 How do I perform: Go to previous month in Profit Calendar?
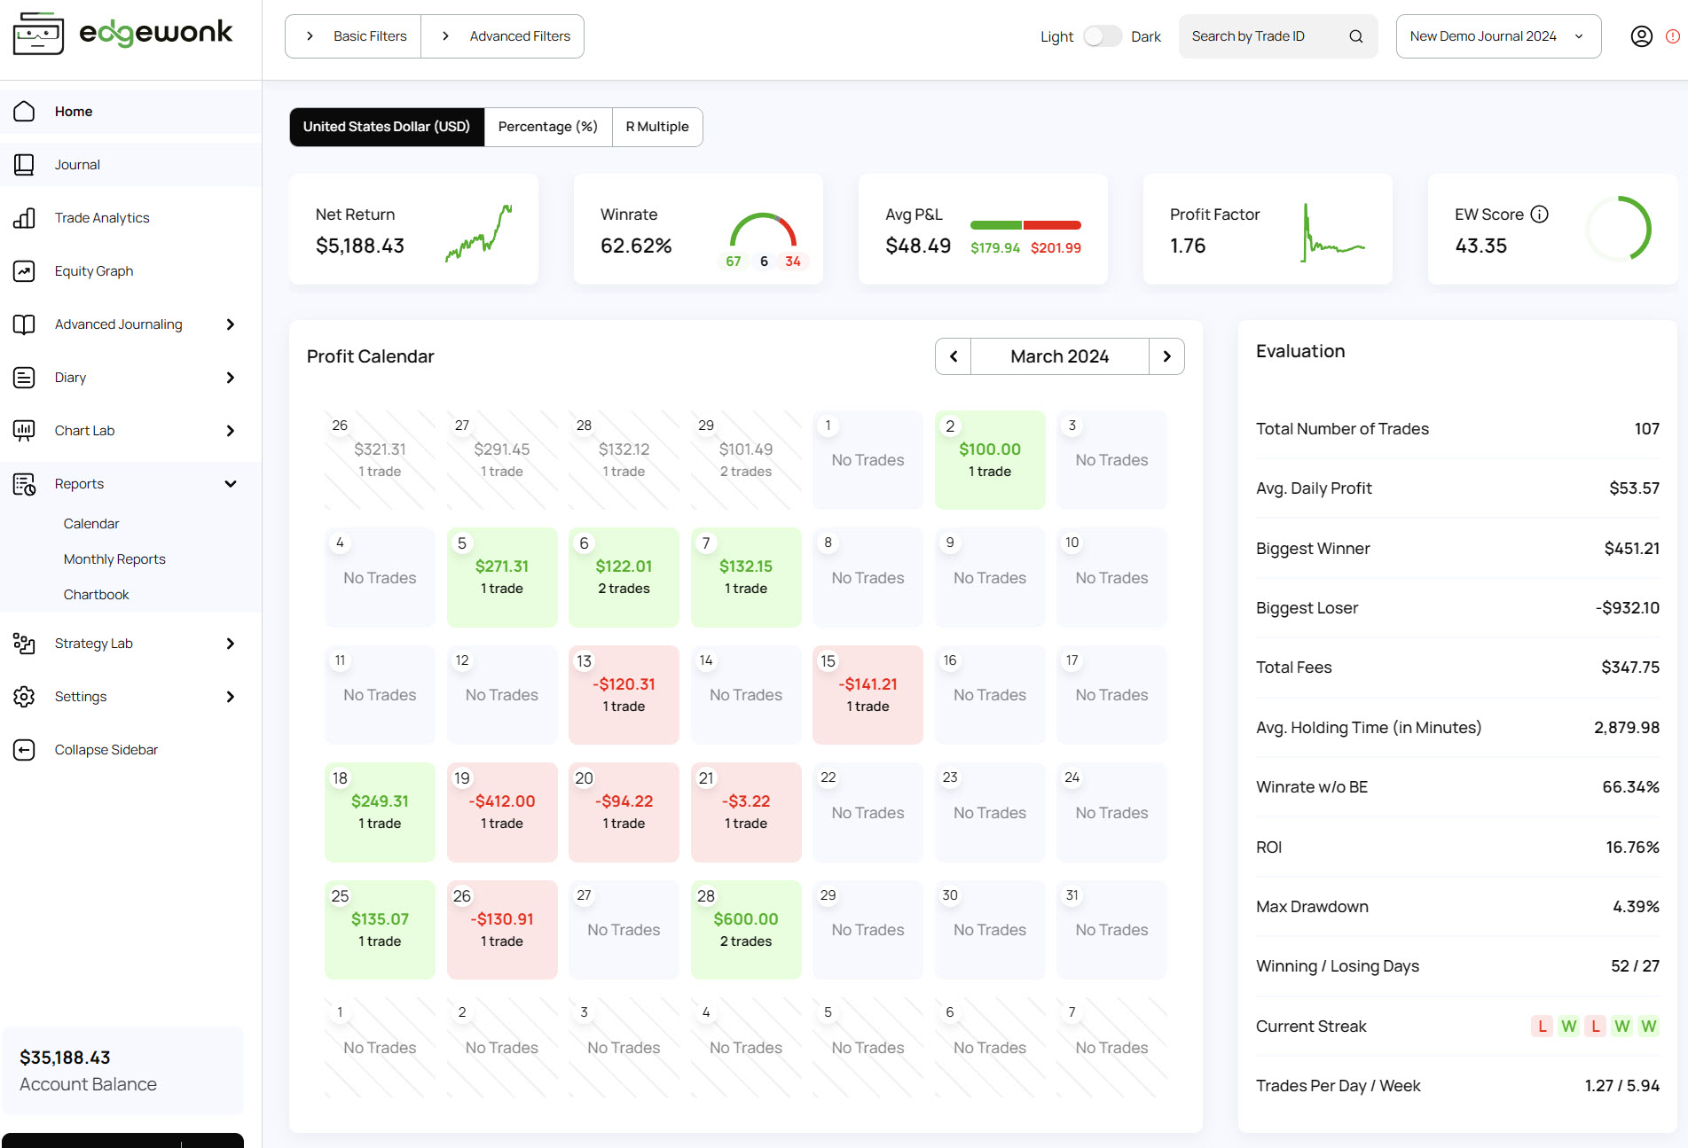[x=954, y=356]
